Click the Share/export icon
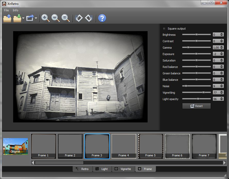This screenshot has height=179, width=229. (x=30, y=18)
